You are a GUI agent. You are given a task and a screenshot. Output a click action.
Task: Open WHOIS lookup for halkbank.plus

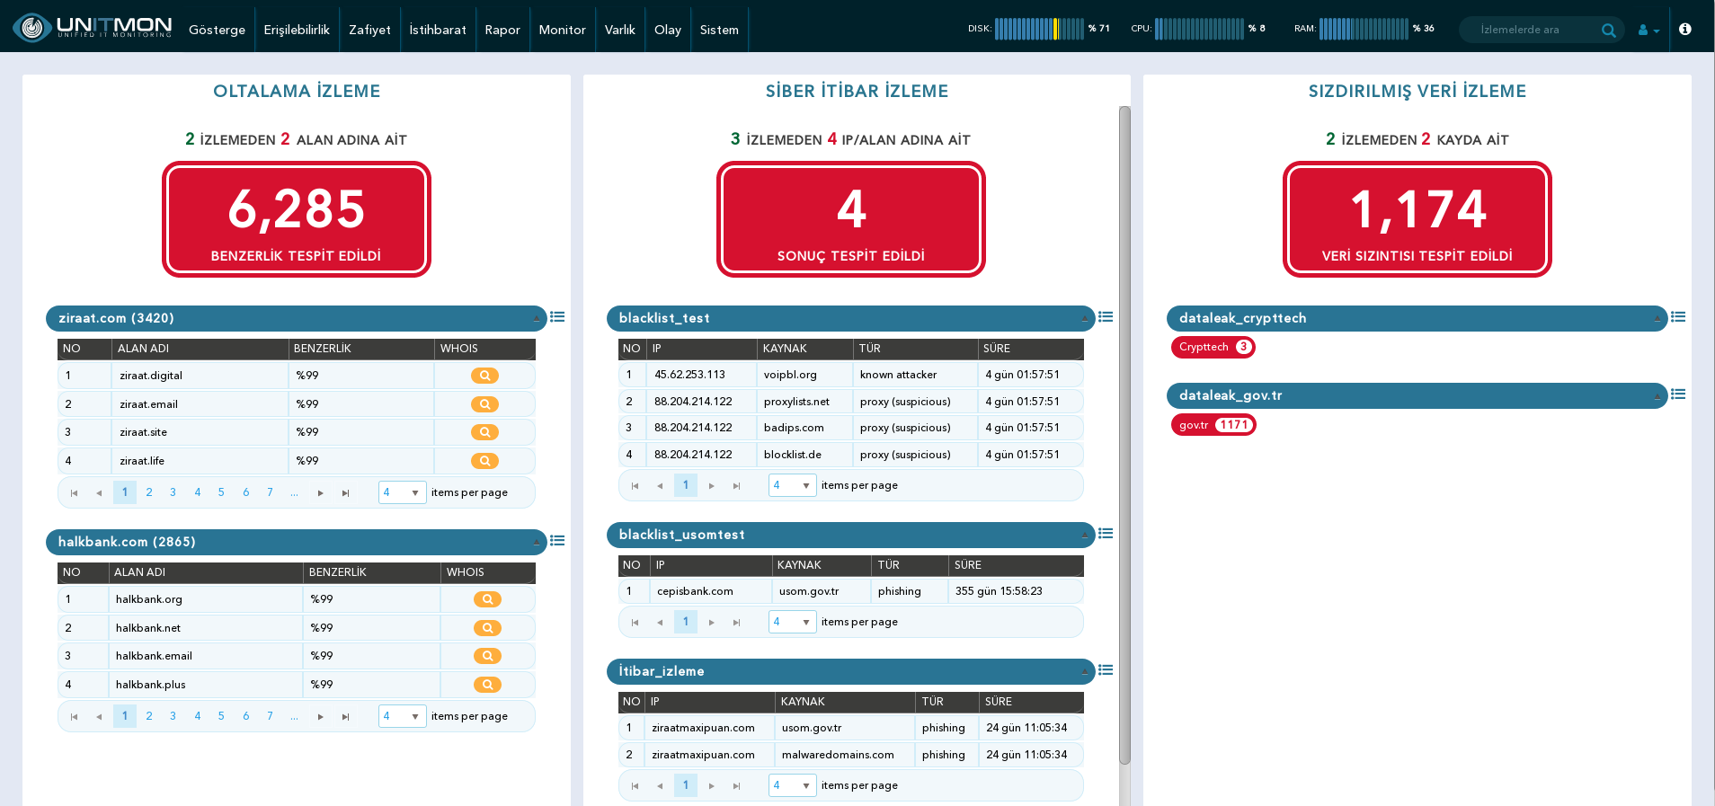[x=487, y=685]
